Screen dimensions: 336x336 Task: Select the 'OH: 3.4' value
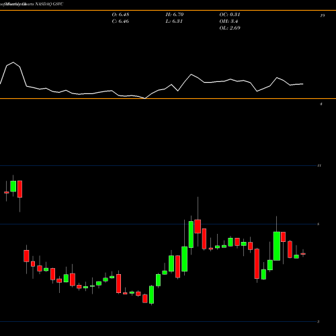[x=228, y=22]
